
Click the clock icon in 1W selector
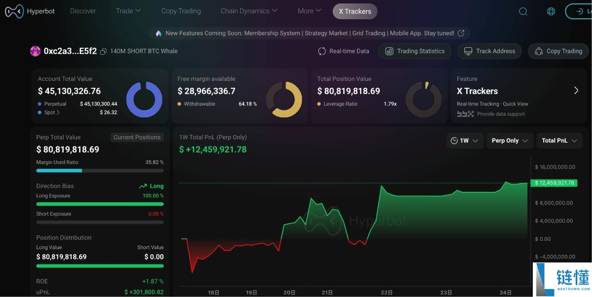tap(454, 141)
